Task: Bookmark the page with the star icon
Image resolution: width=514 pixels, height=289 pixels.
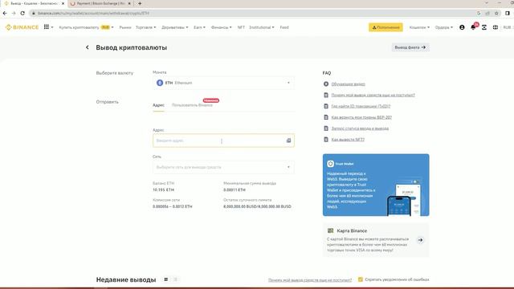Action: coord(496,13)
